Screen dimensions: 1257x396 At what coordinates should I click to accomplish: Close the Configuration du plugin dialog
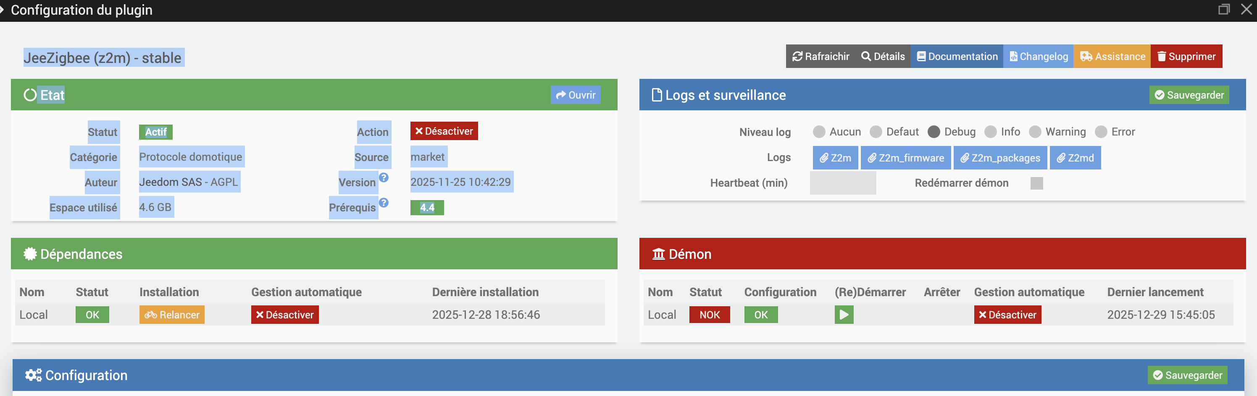[1246, 9]
